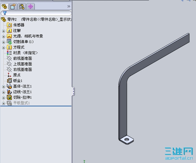Click the 基体-法兰1 label

click(22, 86)
